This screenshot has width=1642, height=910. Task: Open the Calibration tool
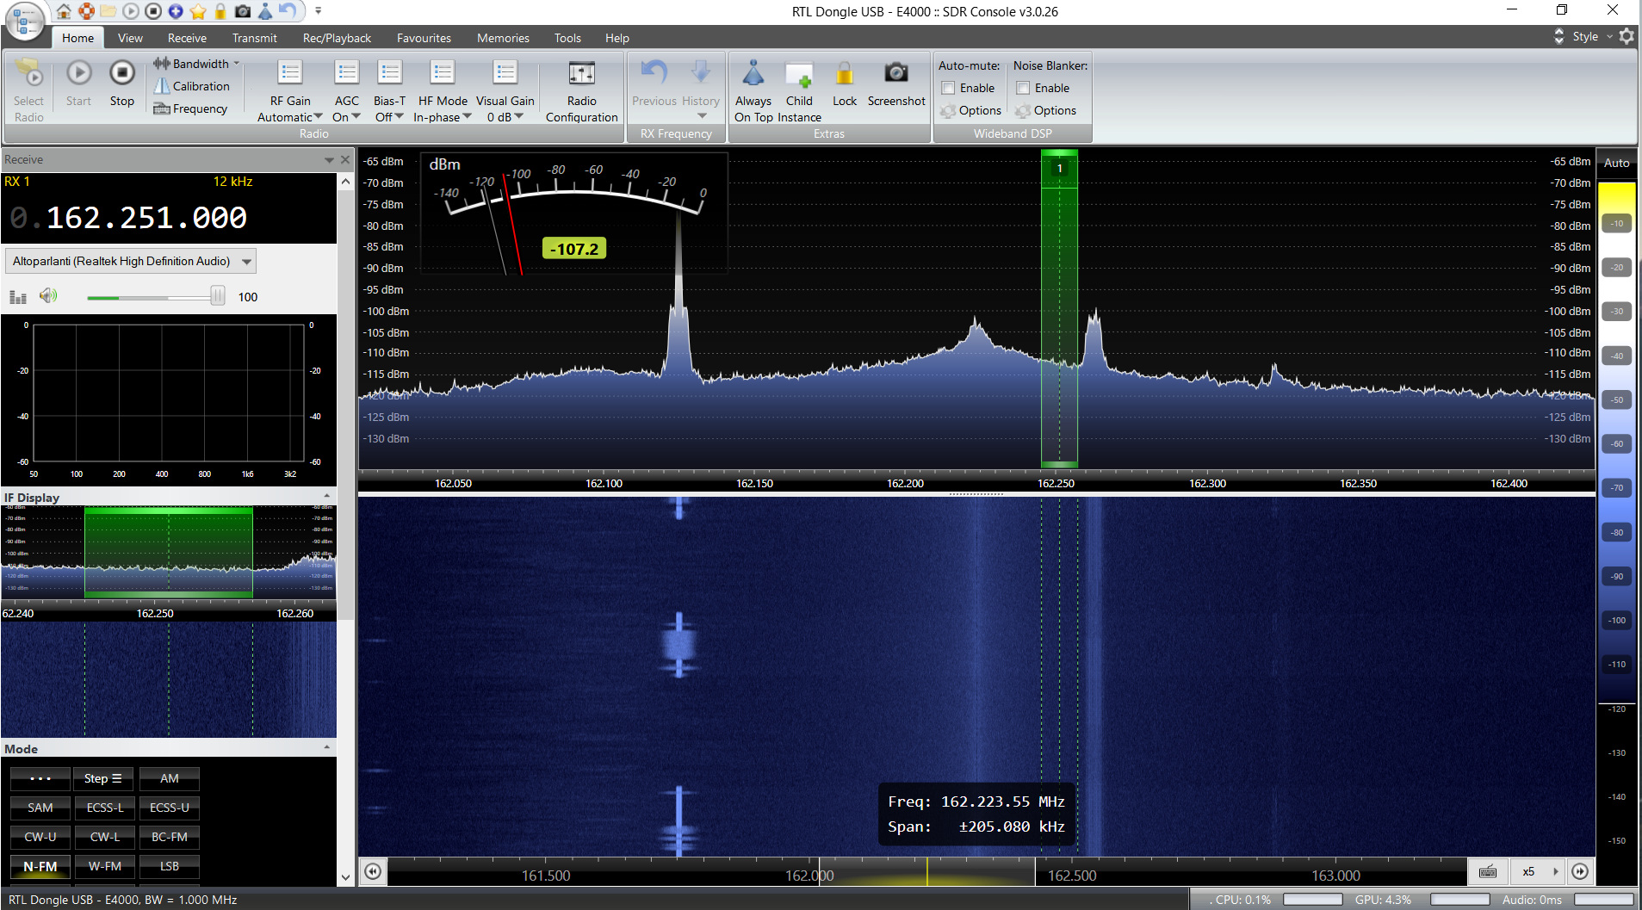[192, 86]
